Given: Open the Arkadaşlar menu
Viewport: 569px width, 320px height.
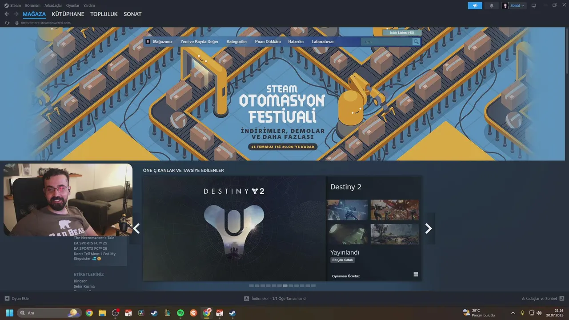Looking at the screenshot, I should point(53,5).
